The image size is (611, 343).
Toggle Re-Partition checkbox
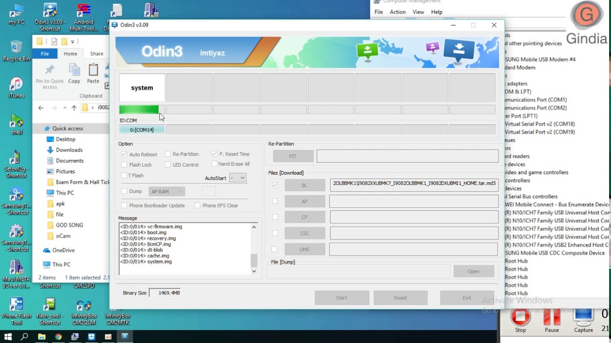(168, 154)
